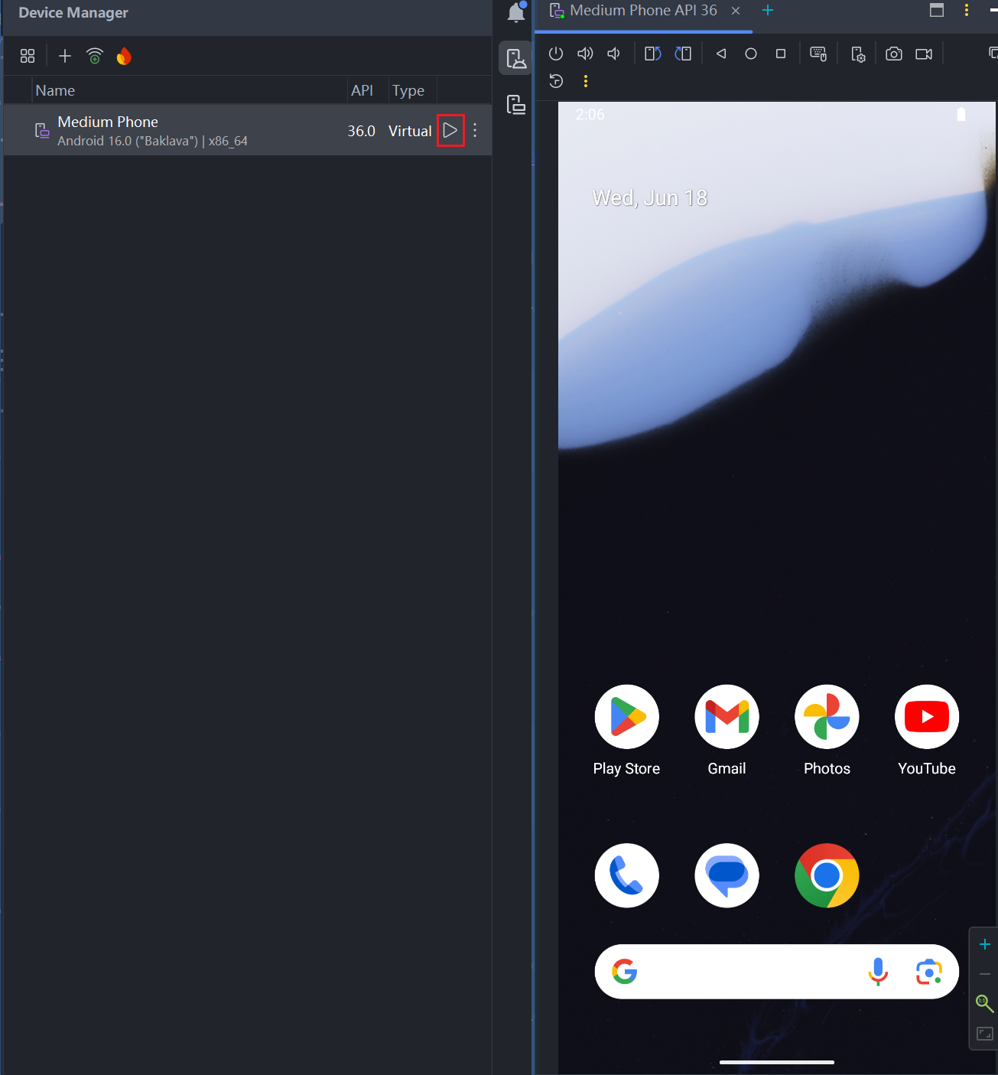
Task: Open device UI settings shortcuts icon
Action: [x=858, y=54]
